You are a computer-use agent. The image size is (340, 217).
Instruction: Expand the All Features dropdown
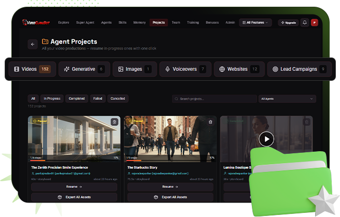pos(255,22)
